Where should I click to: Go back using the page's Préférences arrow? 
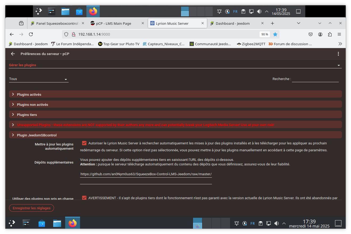13,54
